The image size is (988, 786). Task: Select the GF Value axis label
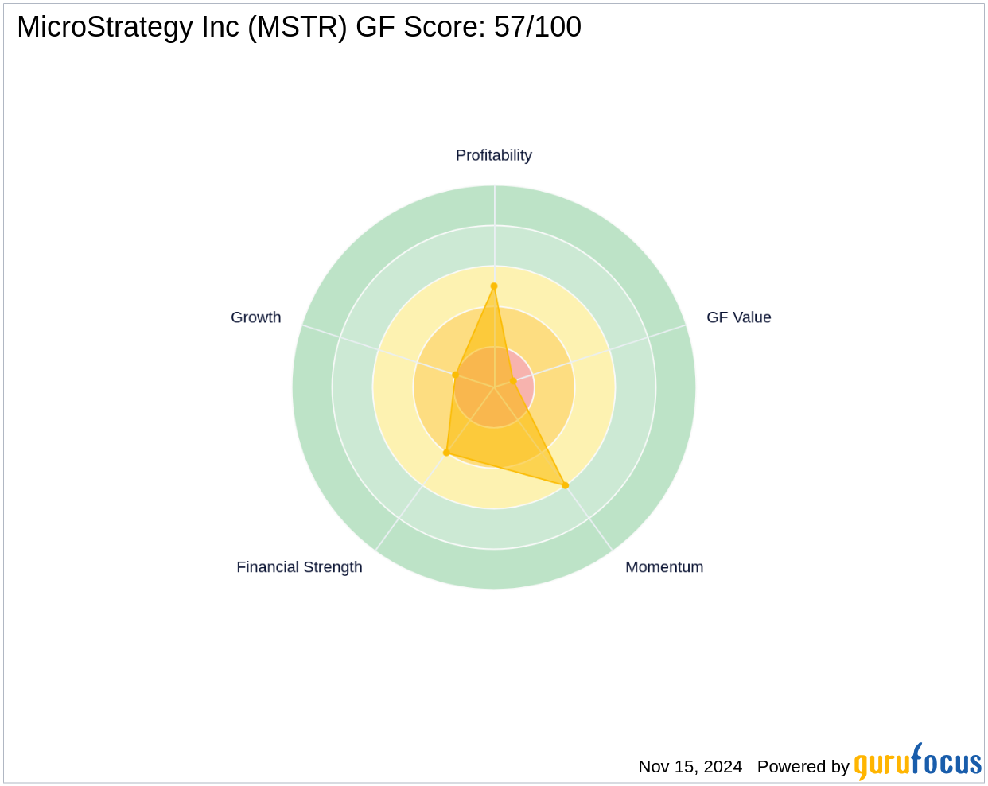click(738, 317)
